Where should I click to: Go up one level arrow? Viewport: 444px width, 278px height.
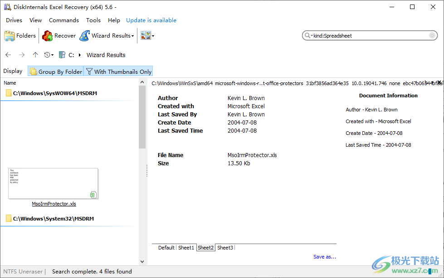[35, 55]
